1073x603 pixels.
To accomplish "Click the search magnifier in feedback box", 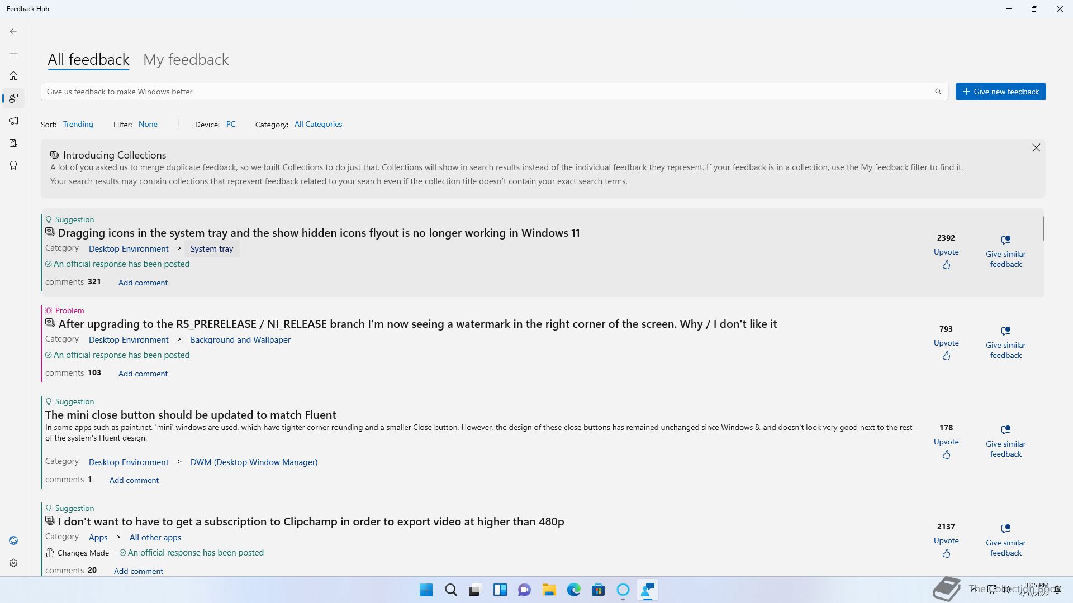I will [x=938, y=92].
